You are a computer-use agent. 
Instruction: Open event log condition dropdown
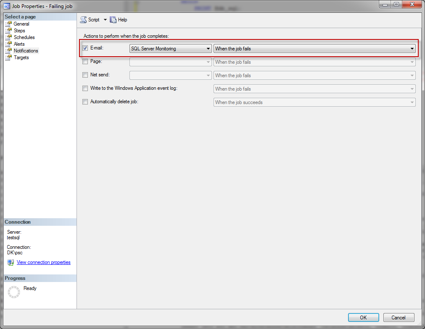(x=314, y=89)
